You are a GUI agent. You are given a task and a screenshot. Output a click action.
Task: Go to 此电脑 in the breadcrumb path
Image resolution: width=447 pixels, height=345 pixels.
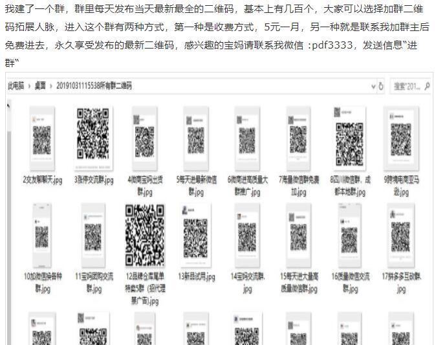16,85
